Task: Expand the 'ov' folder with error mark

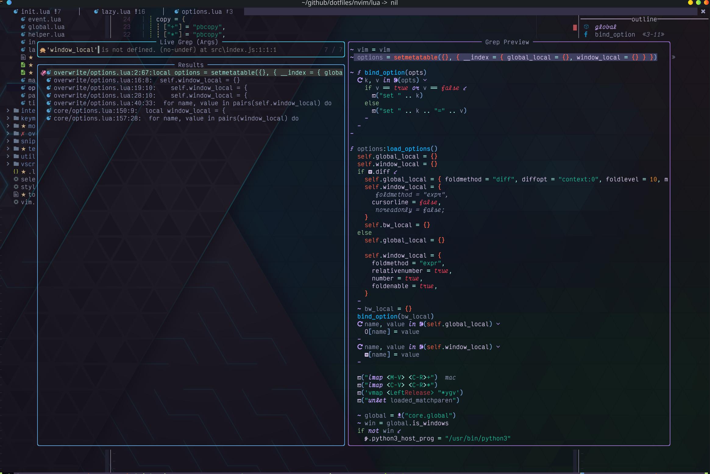Action: tap(8, 134)
